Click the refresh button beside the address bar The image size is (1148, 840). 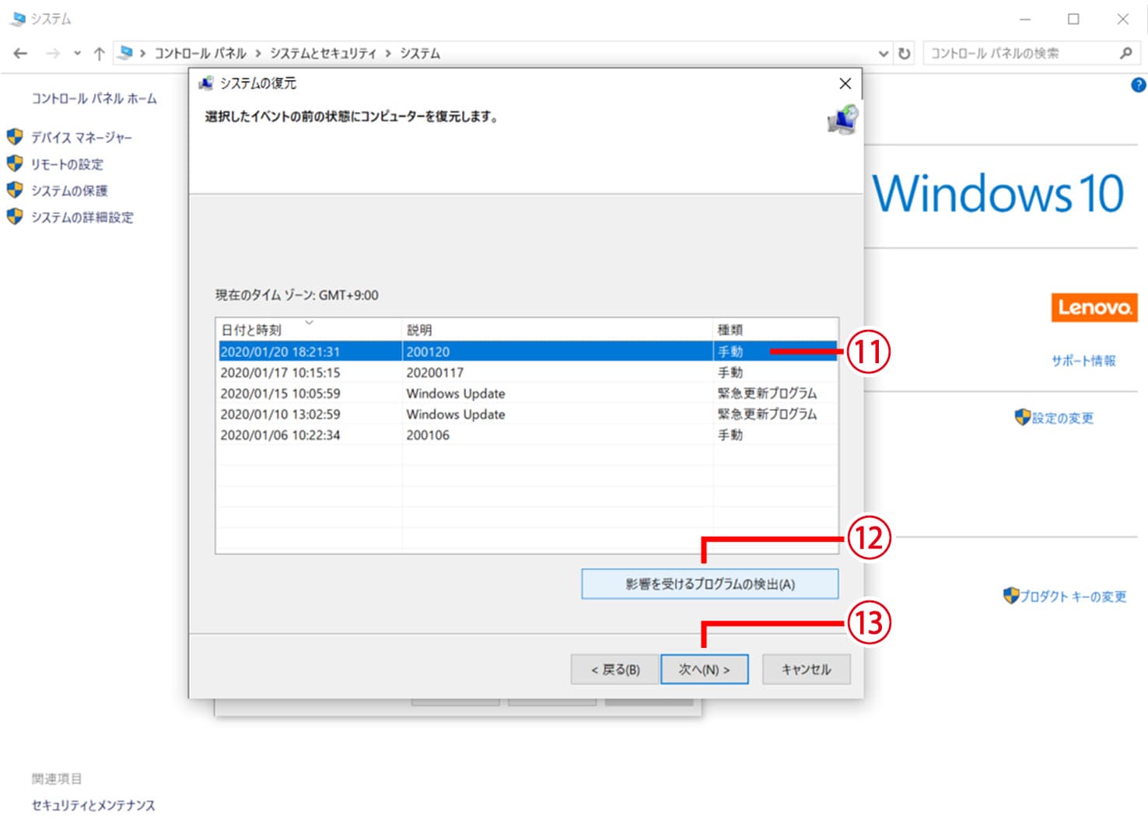[x=904, y=53]
